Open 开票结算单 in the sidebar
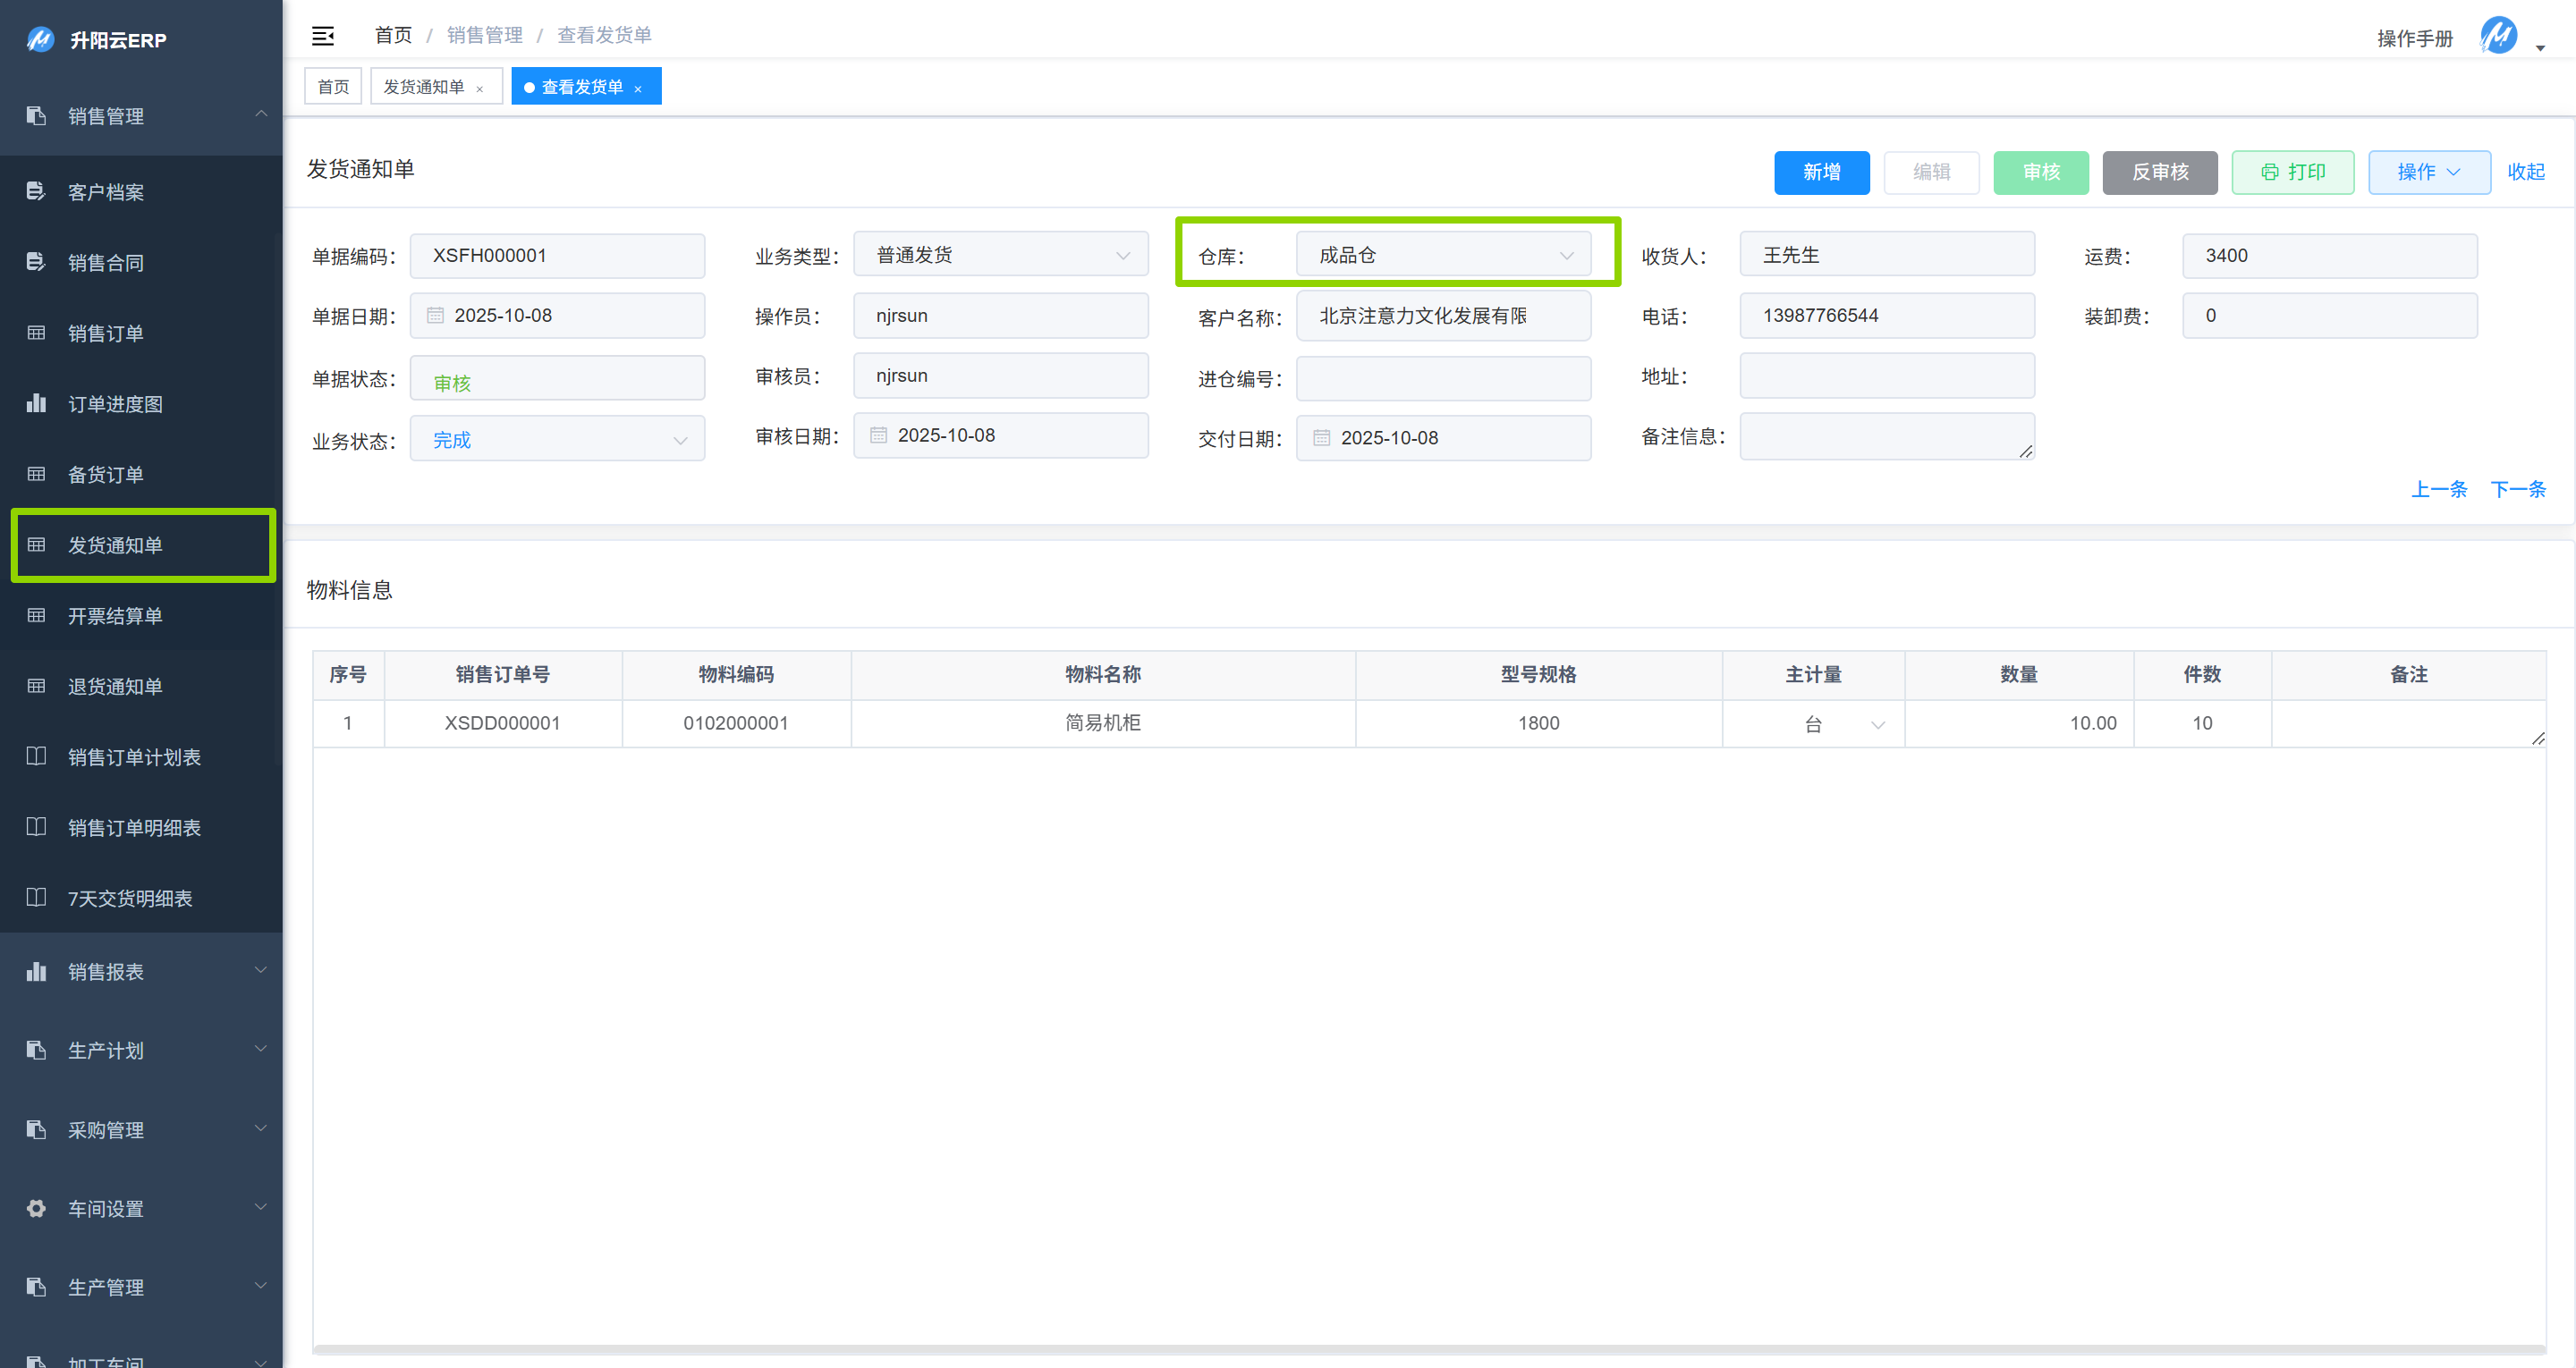The image size is (2576, 1368). tap(115, 616)
